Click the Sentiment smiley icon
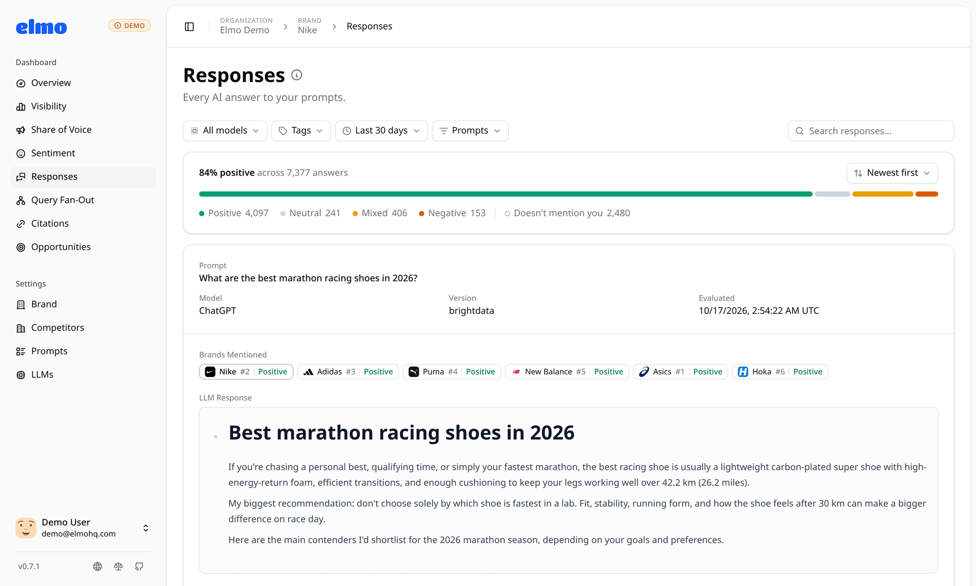The image size is (976, 586). click(21, 154)
